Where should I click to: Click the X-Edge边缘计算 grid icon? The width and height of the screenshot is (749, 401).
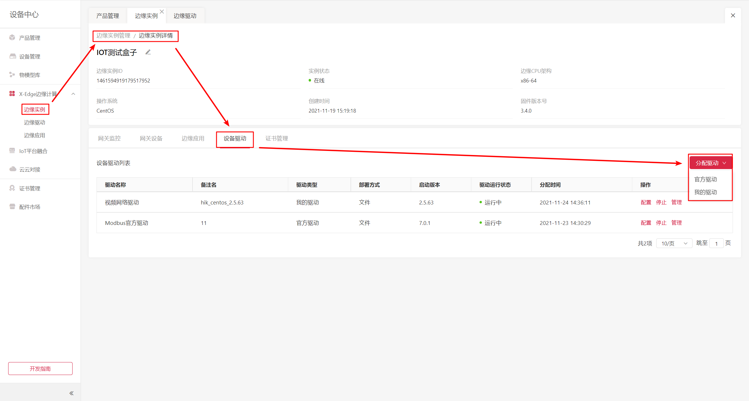[x=12, y=94]
